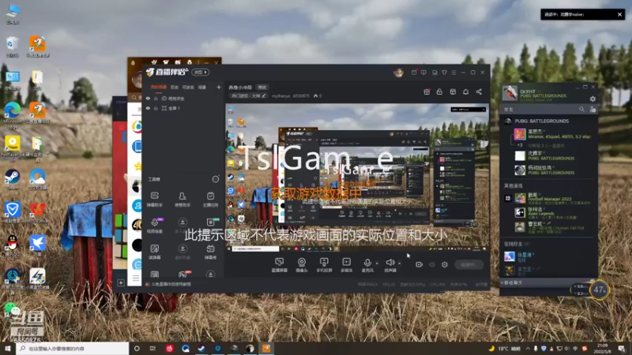Toggle visibility of the full-screen source row

148,108
